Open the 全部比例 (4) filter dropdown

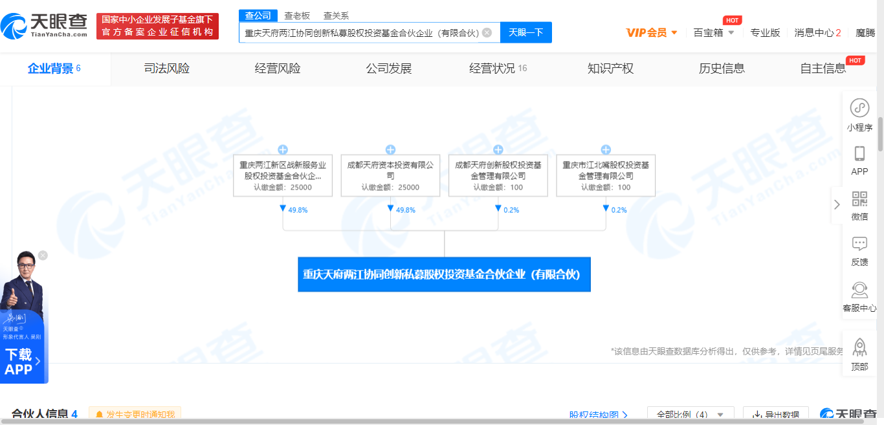pyautogui.click(x=690, y=415)
